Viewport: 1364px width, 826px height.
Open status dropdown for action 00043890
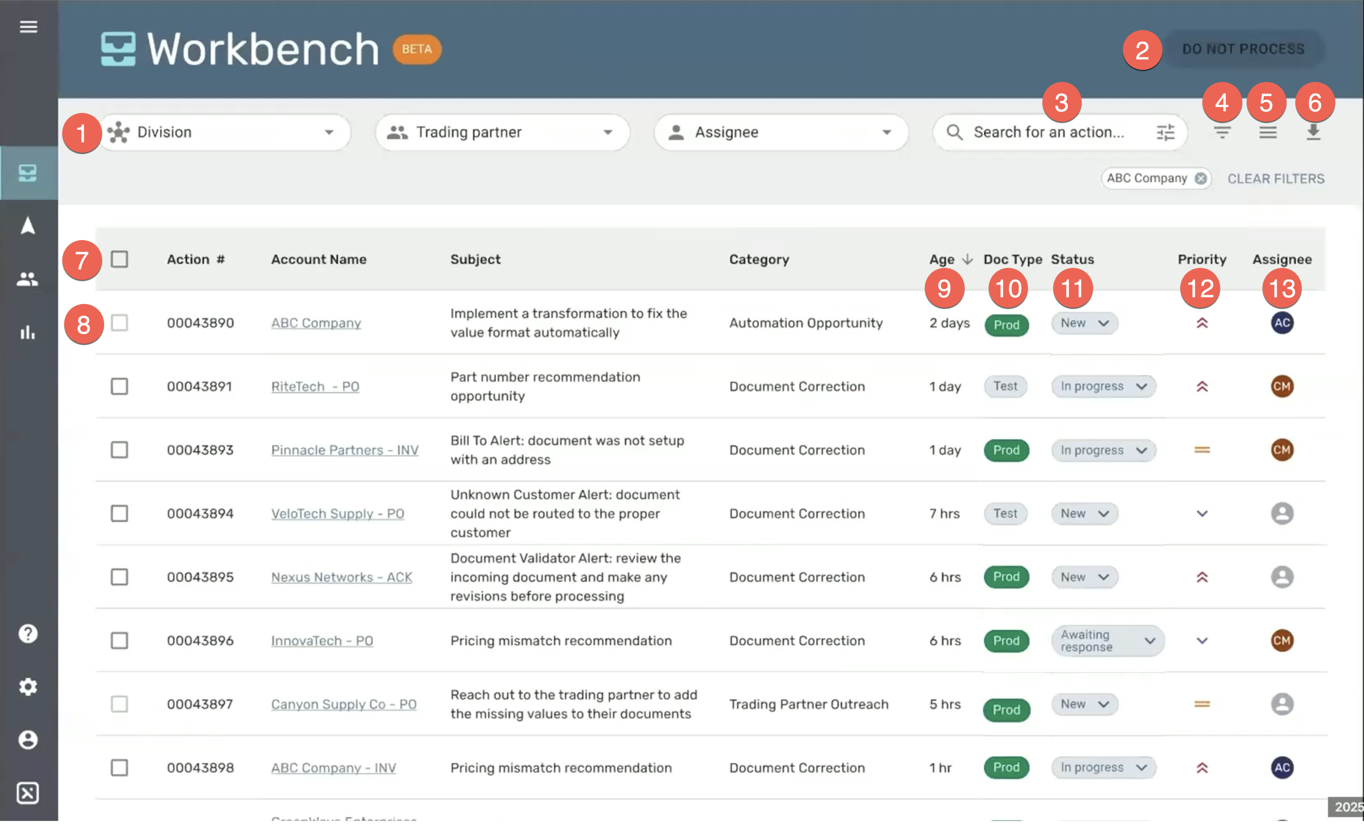(1084, 323)
